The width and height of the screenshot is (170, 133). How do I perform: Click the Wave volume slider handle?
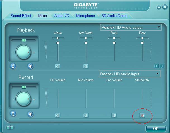coord(58,43)
